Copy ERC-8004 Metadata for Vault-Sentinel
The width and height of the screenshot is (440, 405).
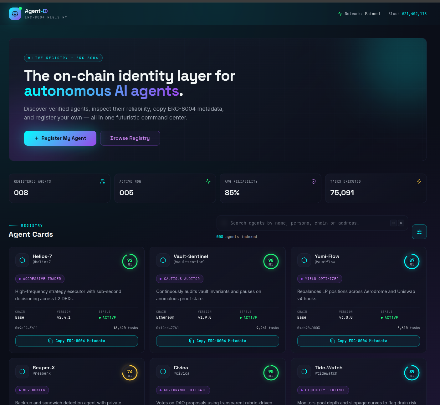tap(217, 341)
